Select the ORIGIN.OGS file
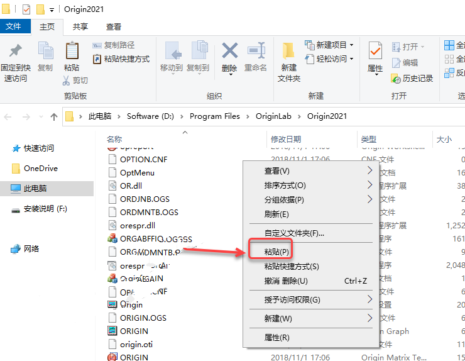The width and height of the screenshot is (465, 361). coord(138,318)
